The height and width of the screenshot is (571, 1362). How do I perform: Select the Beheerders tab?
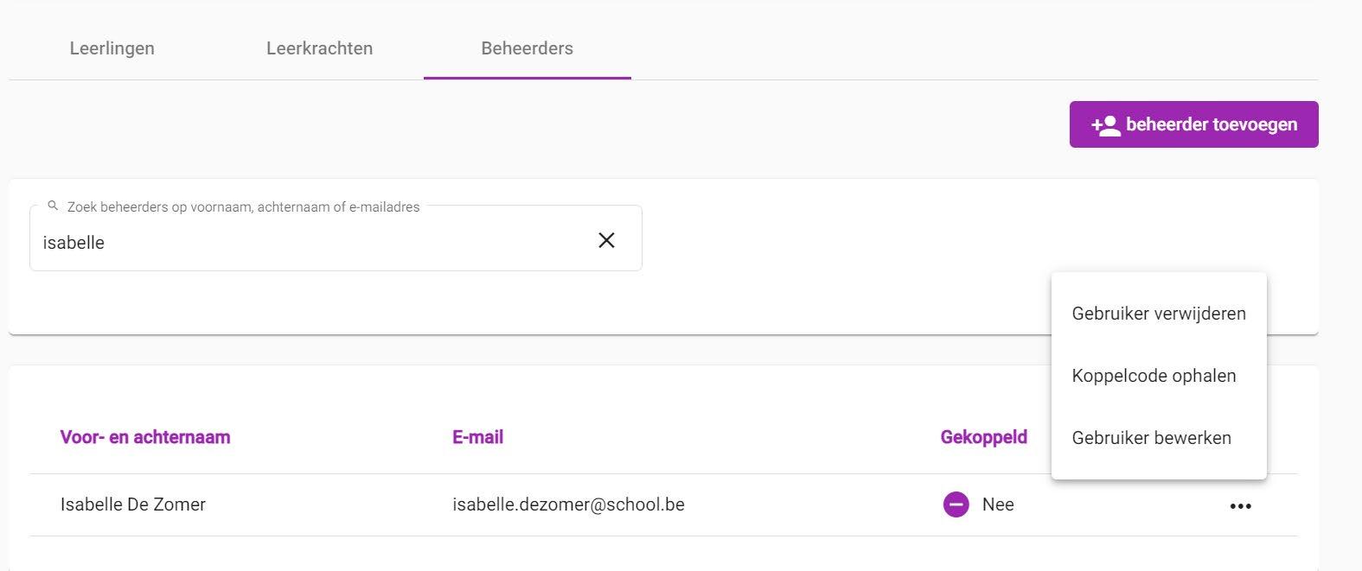pyautogui.click(x=528, y=48)
